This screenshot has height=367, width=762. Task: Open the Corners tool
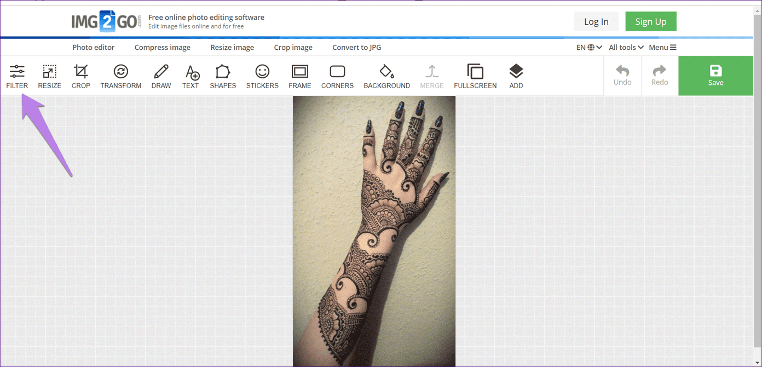[337, 76]
